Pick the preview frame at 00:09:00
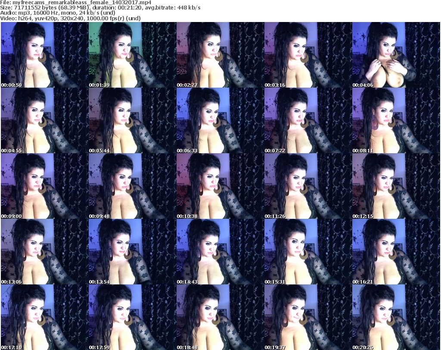 click(x=44, y=186)
